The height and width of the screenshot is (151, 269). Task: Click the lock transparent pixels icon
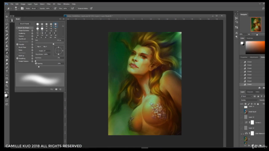[x=245, y=104]
